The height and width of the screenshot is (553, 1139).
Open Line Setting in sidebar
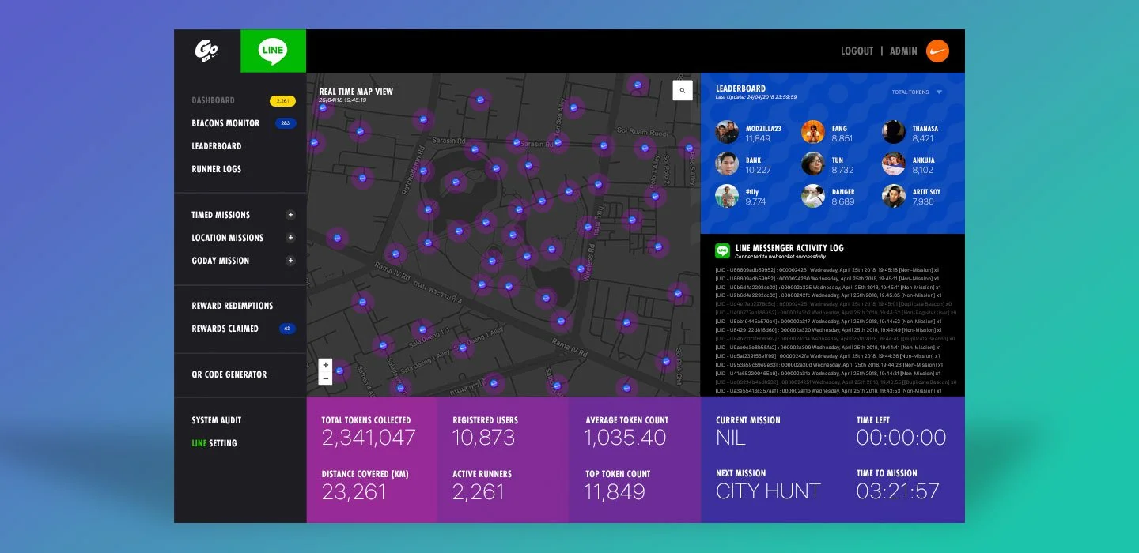(x=214, y=443)
